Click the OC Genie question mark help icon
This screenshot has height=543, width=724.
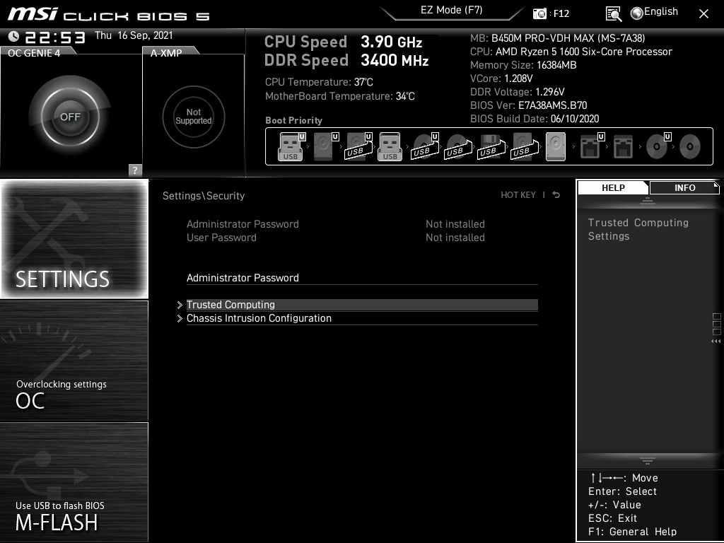click(x=135, y=170)
